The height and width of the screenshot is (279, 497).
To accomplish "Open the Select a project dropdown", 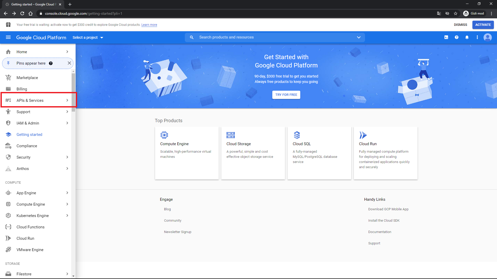I will coord(88,37).
